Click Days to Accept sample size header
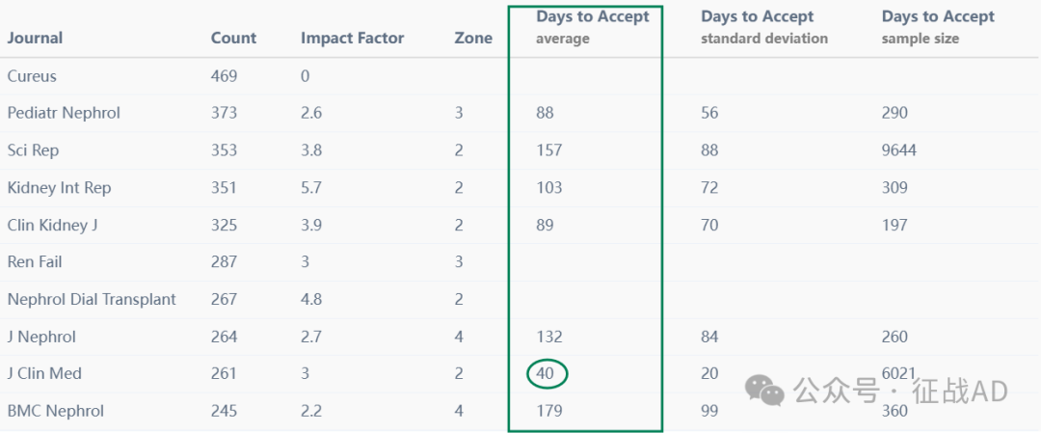Image resolution: width=1041 pixels, height=433 pixels. [x=938, y=27]
